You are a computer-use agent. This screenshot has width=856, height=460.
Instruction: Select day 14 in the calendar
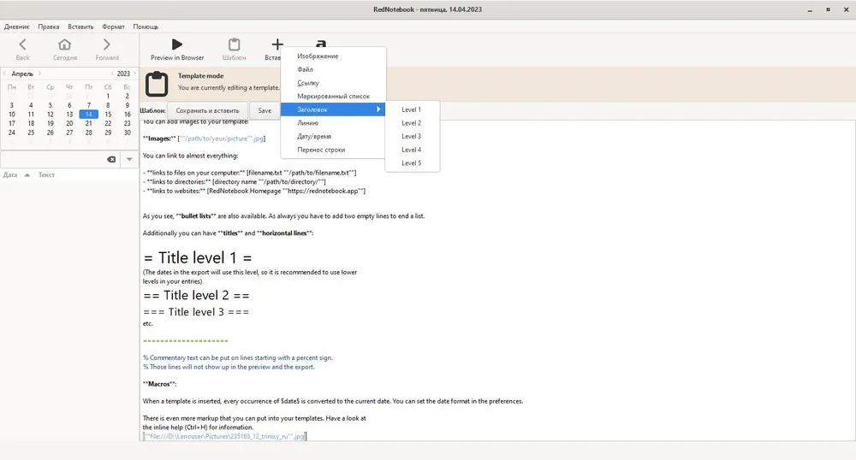(x=88, y=114)
